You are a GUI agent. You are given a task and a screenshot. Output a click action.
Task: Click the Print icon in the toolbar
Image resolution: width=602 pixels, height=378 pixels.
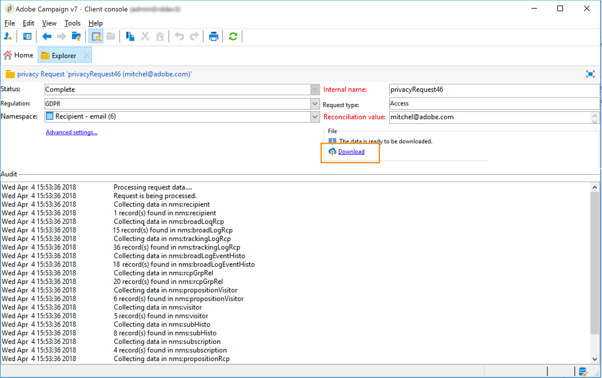[214, 36]
